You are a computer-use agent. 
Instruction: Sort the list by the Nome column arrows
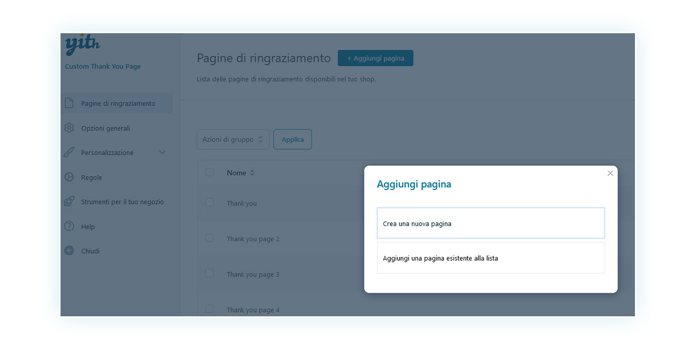click(252, 173)
